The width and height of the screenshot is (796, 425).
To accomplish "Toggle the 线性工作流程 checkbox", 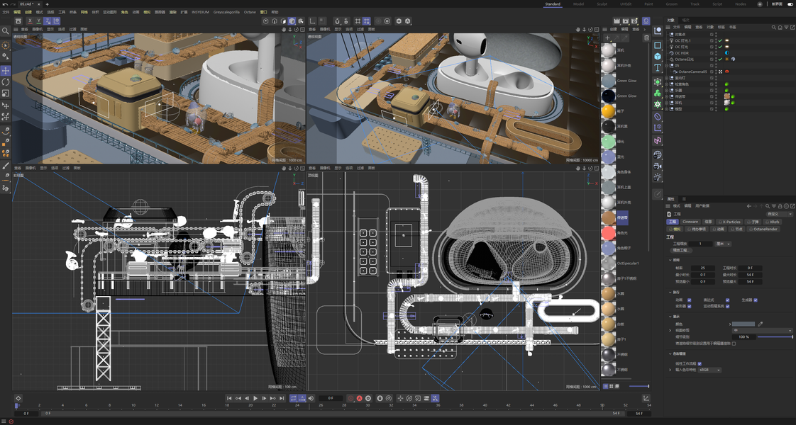I will (700, 363).
